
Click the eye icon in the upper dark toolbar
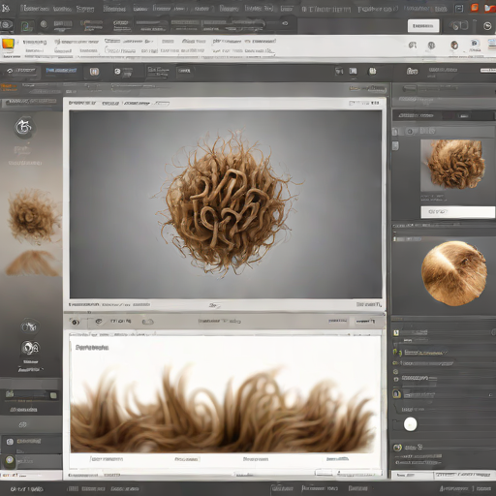click(x=285, y=23)
